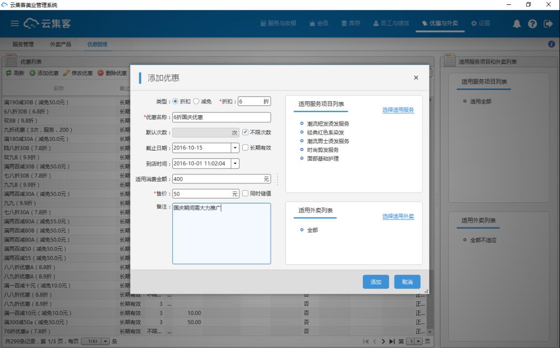Image resolution: width=560 pixels, height=348 pixels.
Task: Click the list icon beside 优惠列表
Action: (x=11, y=60)
